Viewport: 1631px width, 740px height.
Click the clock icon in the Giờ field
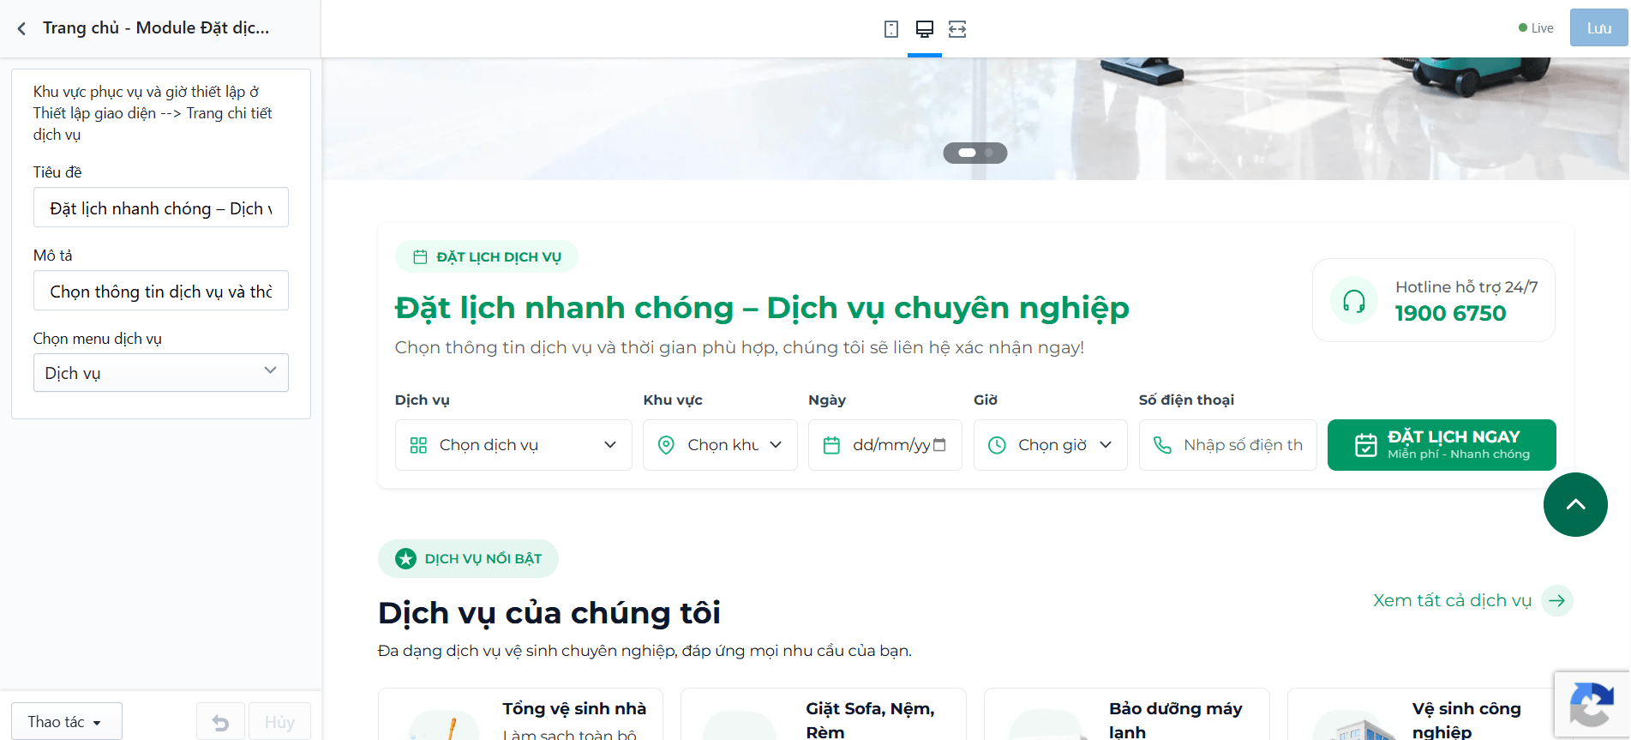pos(997,445)
